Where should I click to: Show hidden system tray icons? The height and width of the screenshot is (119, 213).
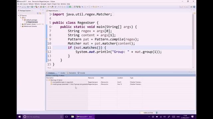(149, 117)
